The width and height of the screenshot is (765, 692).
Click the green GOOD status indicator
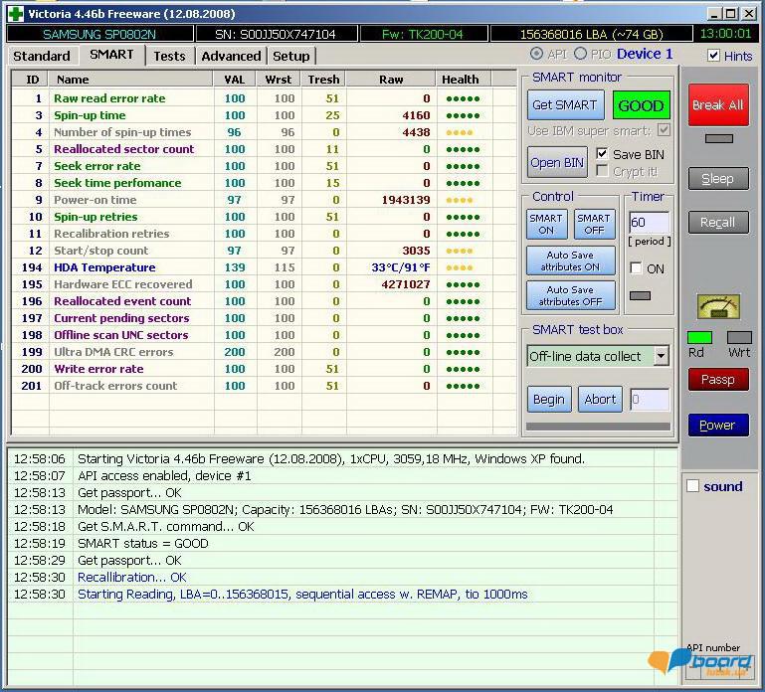coord(641,105)
